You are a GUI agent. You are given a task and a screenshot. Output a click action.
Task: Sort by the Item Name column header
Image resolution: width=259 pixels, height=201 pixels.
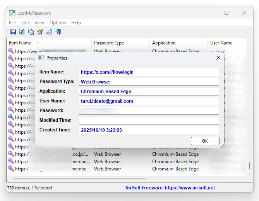[x=49, y=43]
